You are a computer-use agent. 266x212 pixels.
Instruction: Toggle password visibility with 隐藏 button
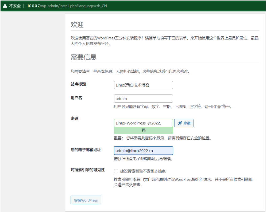point(184,123)
